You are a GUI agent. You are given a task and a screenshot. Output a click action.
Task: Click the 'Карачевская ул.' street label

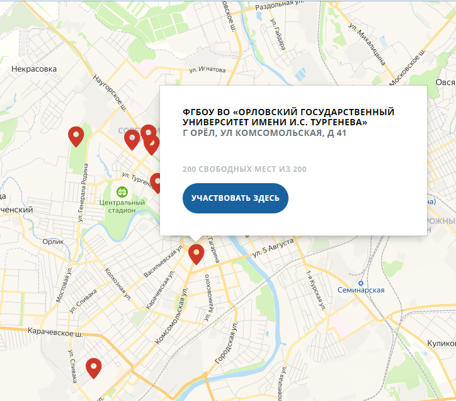tap(160, 290)
